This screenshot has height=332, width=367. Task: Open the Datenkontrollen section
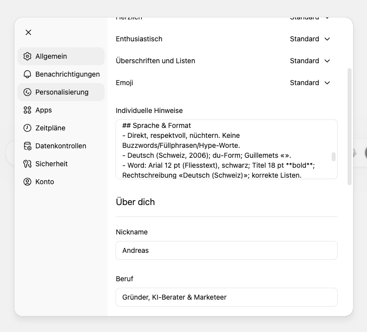coord(61,146)
